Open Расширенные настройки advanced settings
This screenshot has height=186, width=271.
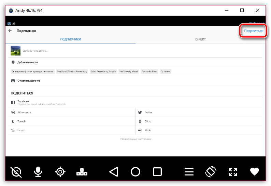click(135, 139)
